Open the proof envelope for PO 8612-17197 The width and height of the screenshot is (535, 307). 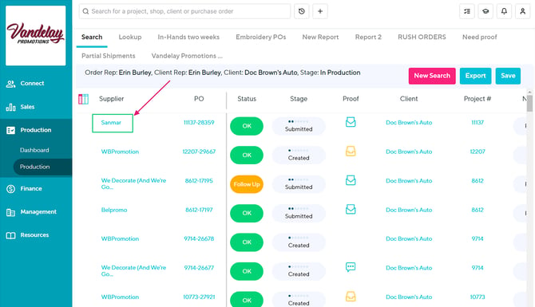click(351, 209)
